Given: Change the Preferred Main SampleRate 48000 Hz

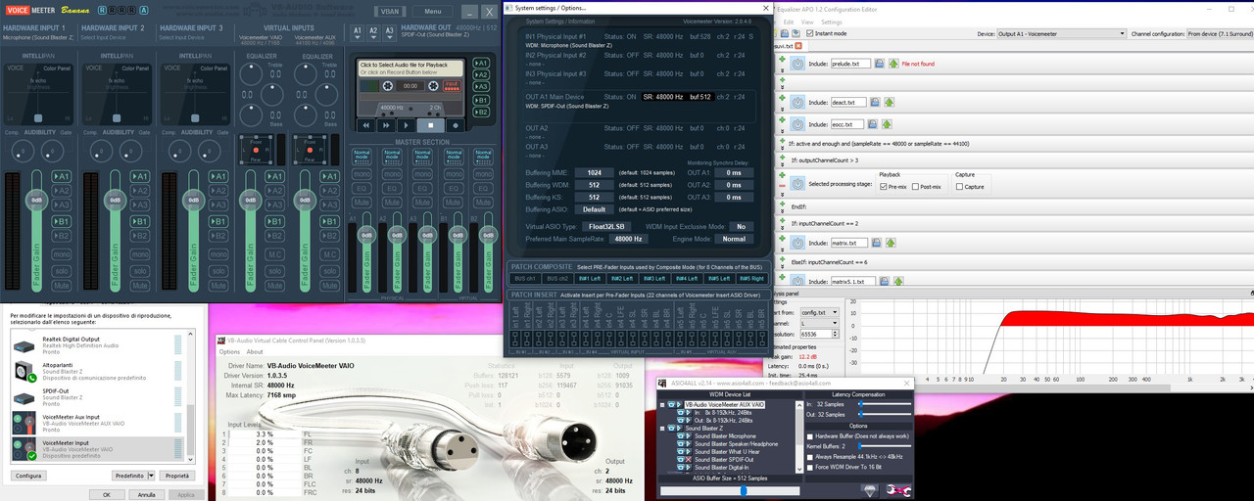Looking at the screenshot, I should tap(628, 239).
